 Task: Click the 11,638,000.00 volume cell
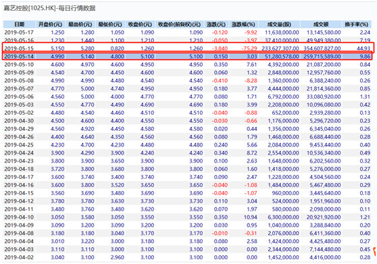tap(282, 32)
